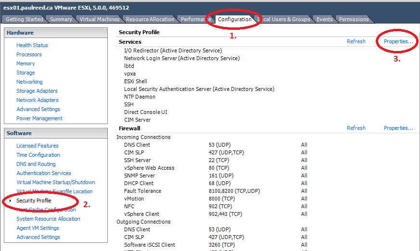
Task: Open Licensed Features link
Action: point(38,146)
